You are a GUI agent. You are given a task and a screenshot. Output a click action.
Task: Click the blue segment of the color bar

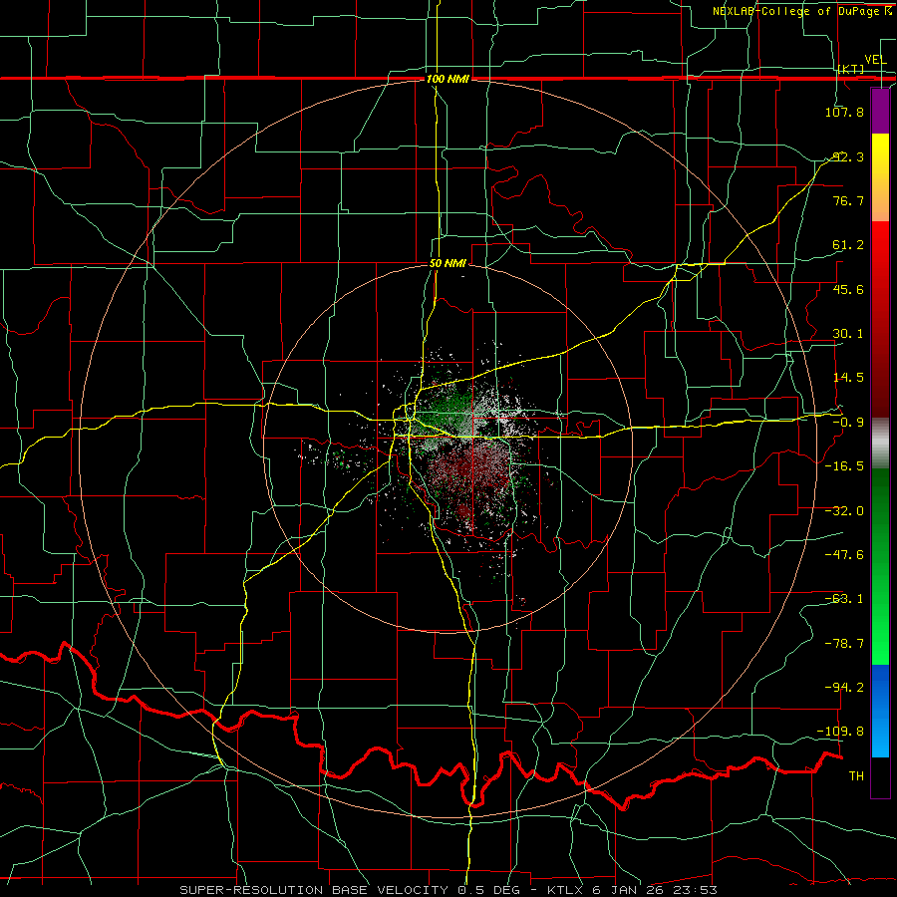(880, 711)
